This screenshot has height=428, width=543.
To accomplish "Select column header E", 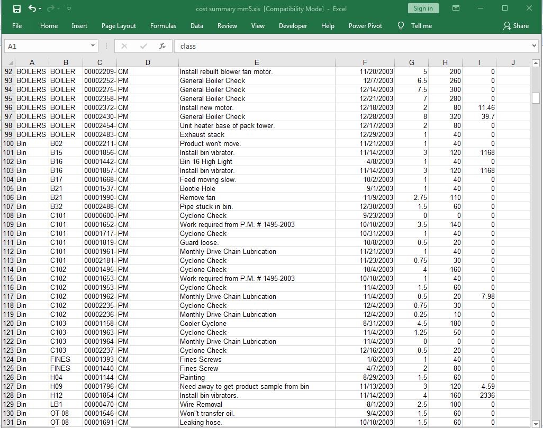I will [x=257, y=62].
